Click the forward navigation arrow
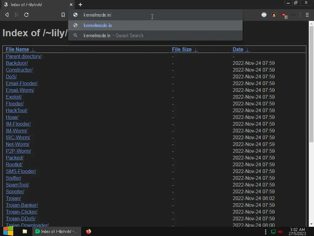This screenshot has height=236, width=314. (17, 15)
